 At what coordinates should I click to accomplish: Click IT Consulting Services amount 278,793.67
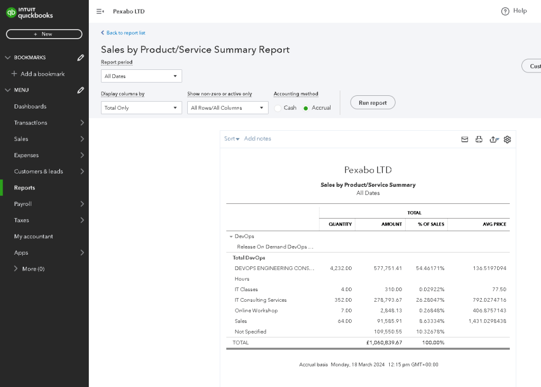click(388, 300)
